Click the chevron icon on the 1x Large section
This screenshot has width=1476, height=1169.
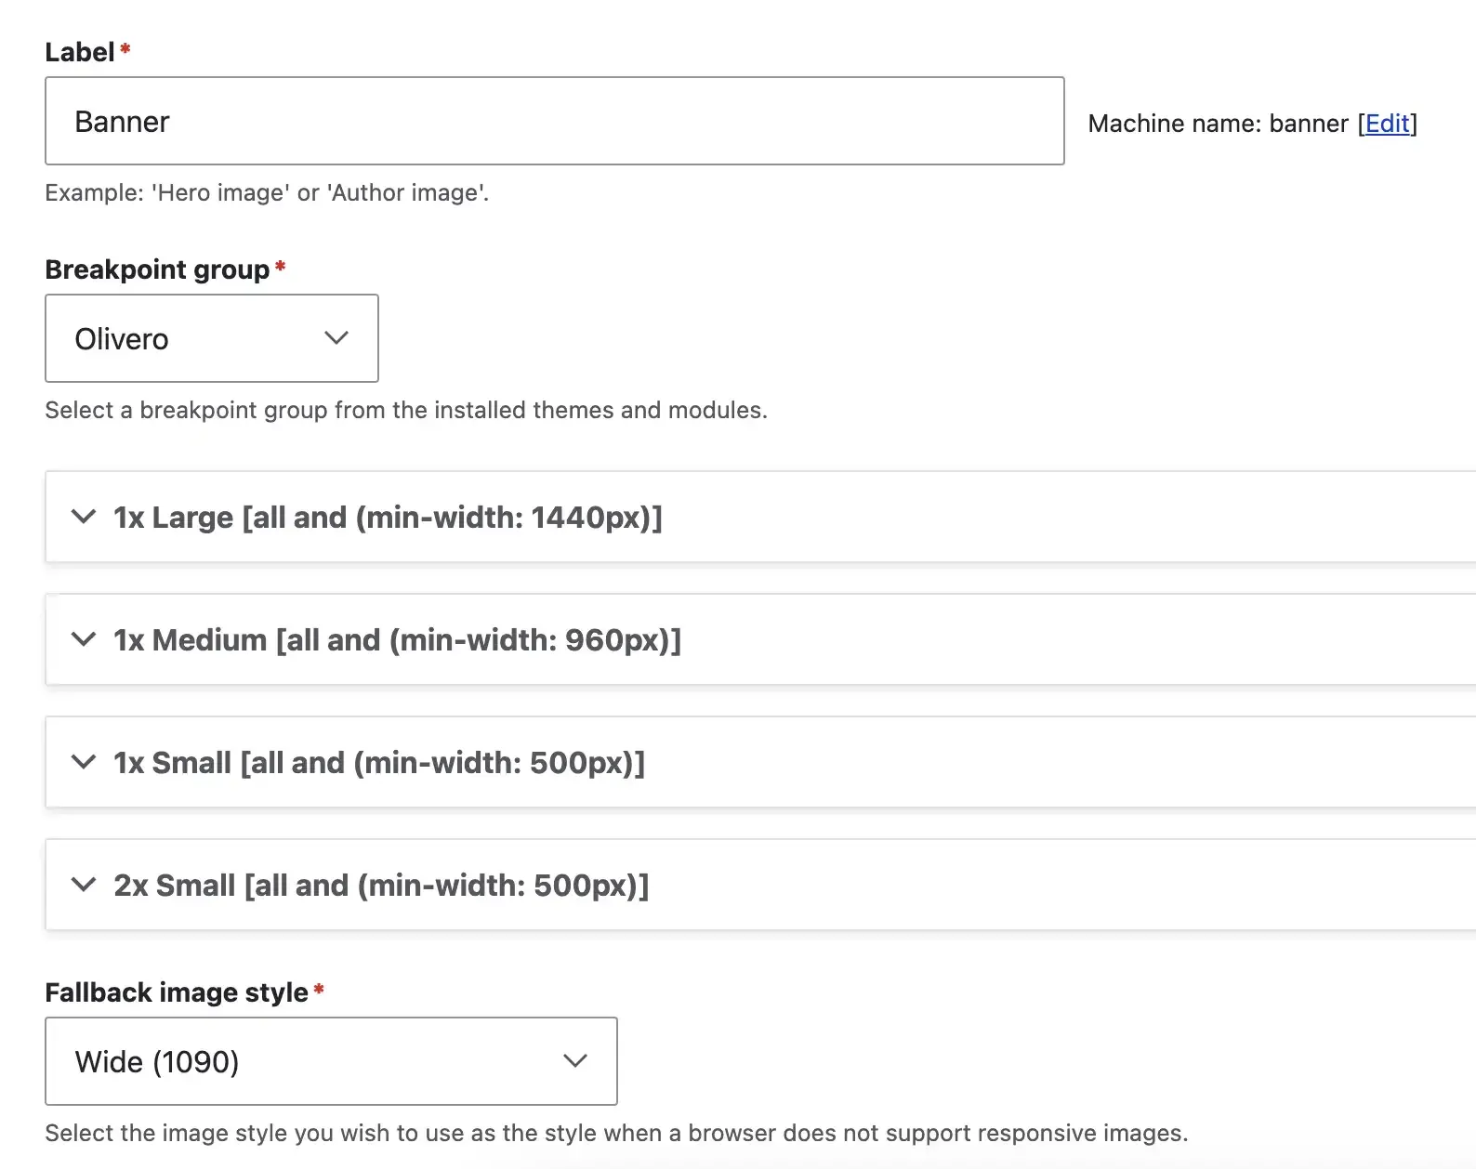pyautogui.click(x=84, y=518)
